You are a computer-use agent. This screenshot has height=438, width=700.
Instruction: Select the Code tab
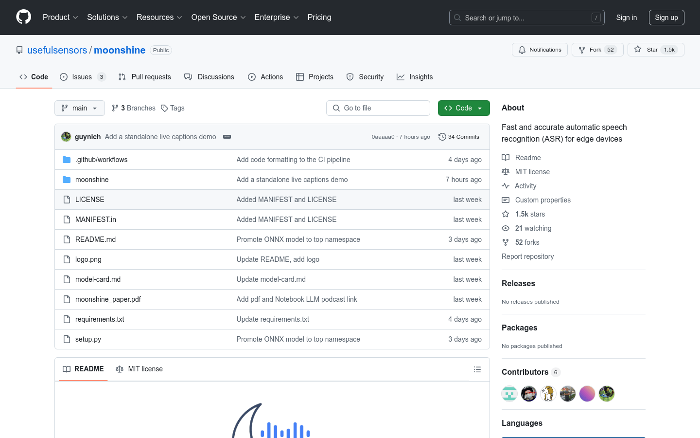(34, 77)
